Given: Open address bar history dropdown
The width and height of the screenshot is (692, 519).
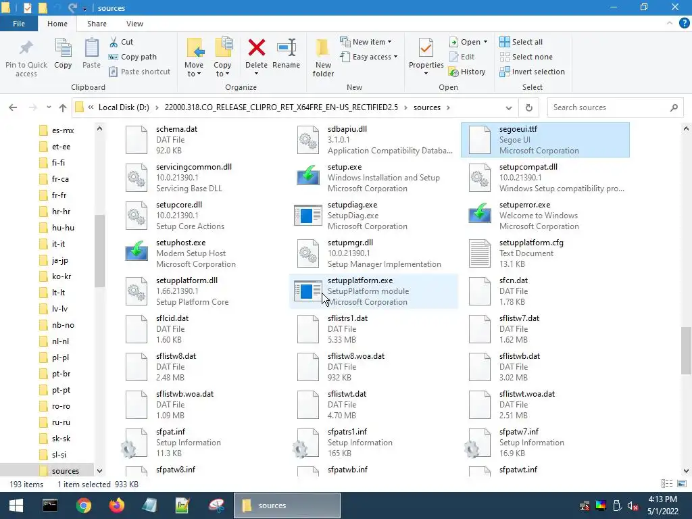Looking at the screenshot, I should click(x=508, y=107).
